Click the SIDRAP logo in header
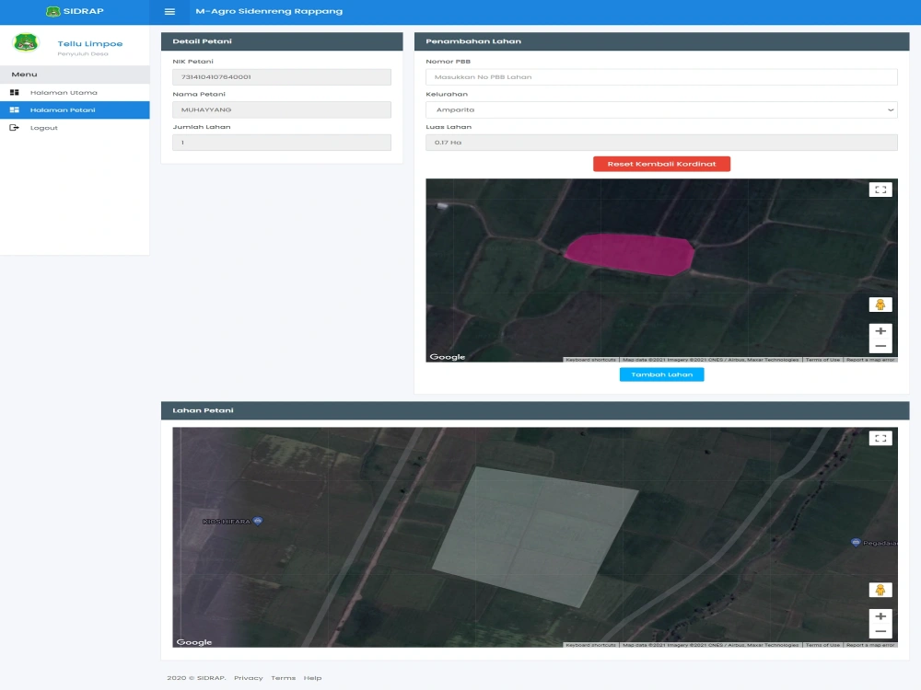This screenshot has height=690, width=921. [75, 11]
